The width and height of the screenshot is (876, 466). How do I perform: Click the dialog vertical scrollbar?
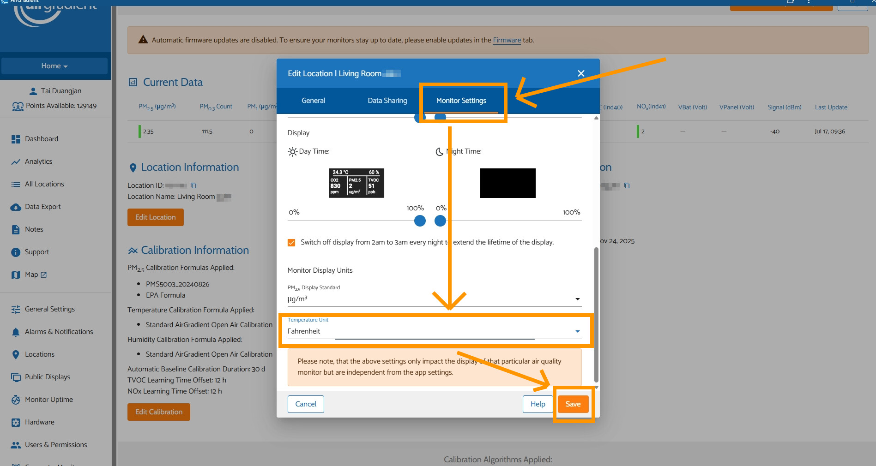pyautogui.click(x=596, y=315)
